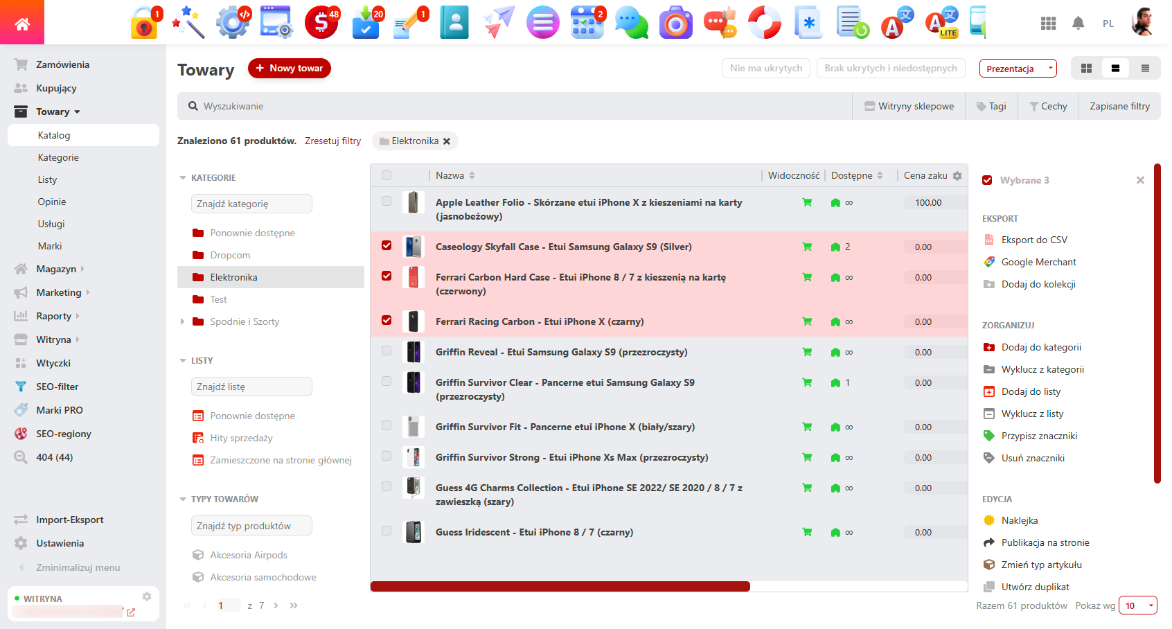This screenshot has width=1172, height=629.
Task: Open the Prezentacja dropdown
Action: coord(1018,69)
